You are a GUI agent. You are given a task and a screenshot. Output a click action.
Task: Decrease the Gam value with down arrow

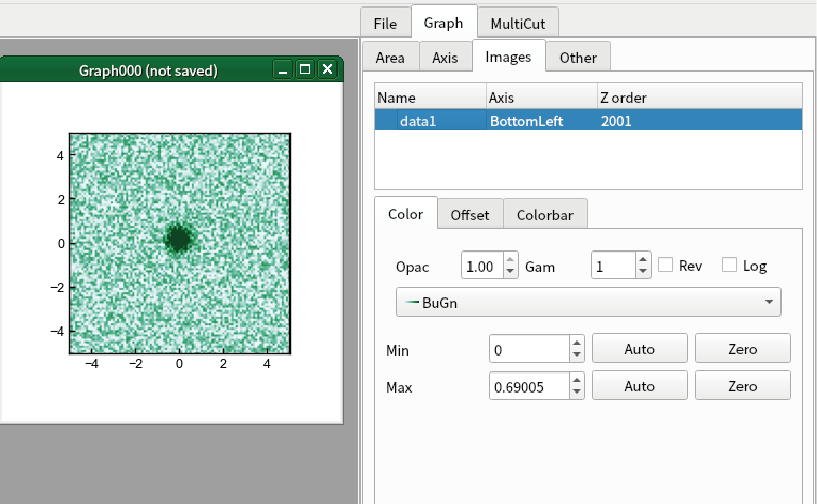(x=643, y=271)
